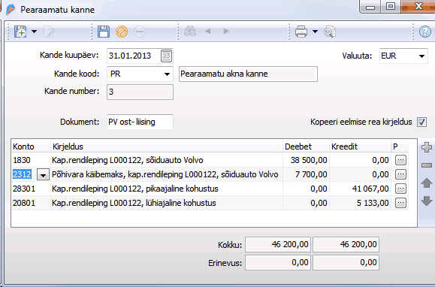435x287 pixels.
Task: Click description ending 'lühiajaline kohustus'
Action: pos(134,203)
